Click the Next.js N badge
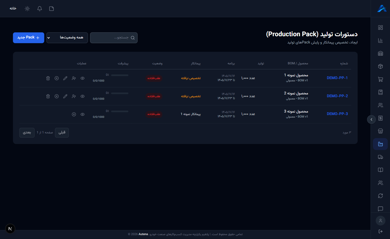Screen dimensions: 390x239 coord(10,229)
